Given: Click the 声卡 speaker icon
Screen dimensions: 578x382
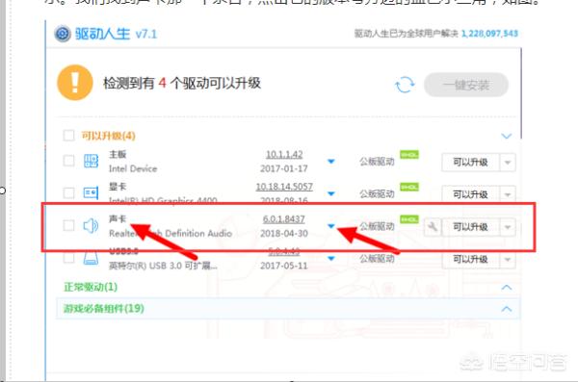Looking at the screenshot, I should 91,225.
